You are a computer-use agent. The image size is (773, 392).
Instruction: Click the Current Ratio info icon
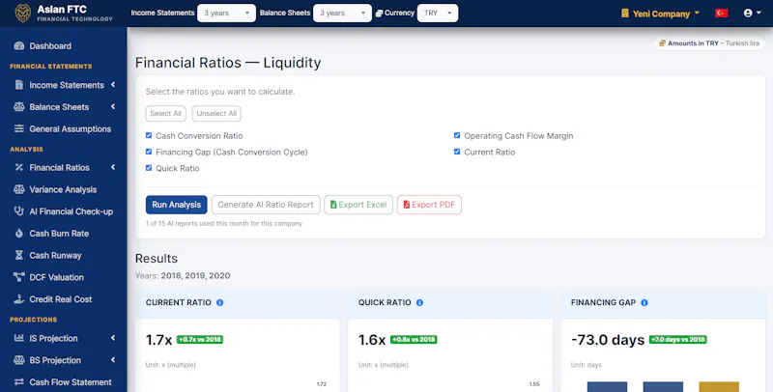coord(220,302)
